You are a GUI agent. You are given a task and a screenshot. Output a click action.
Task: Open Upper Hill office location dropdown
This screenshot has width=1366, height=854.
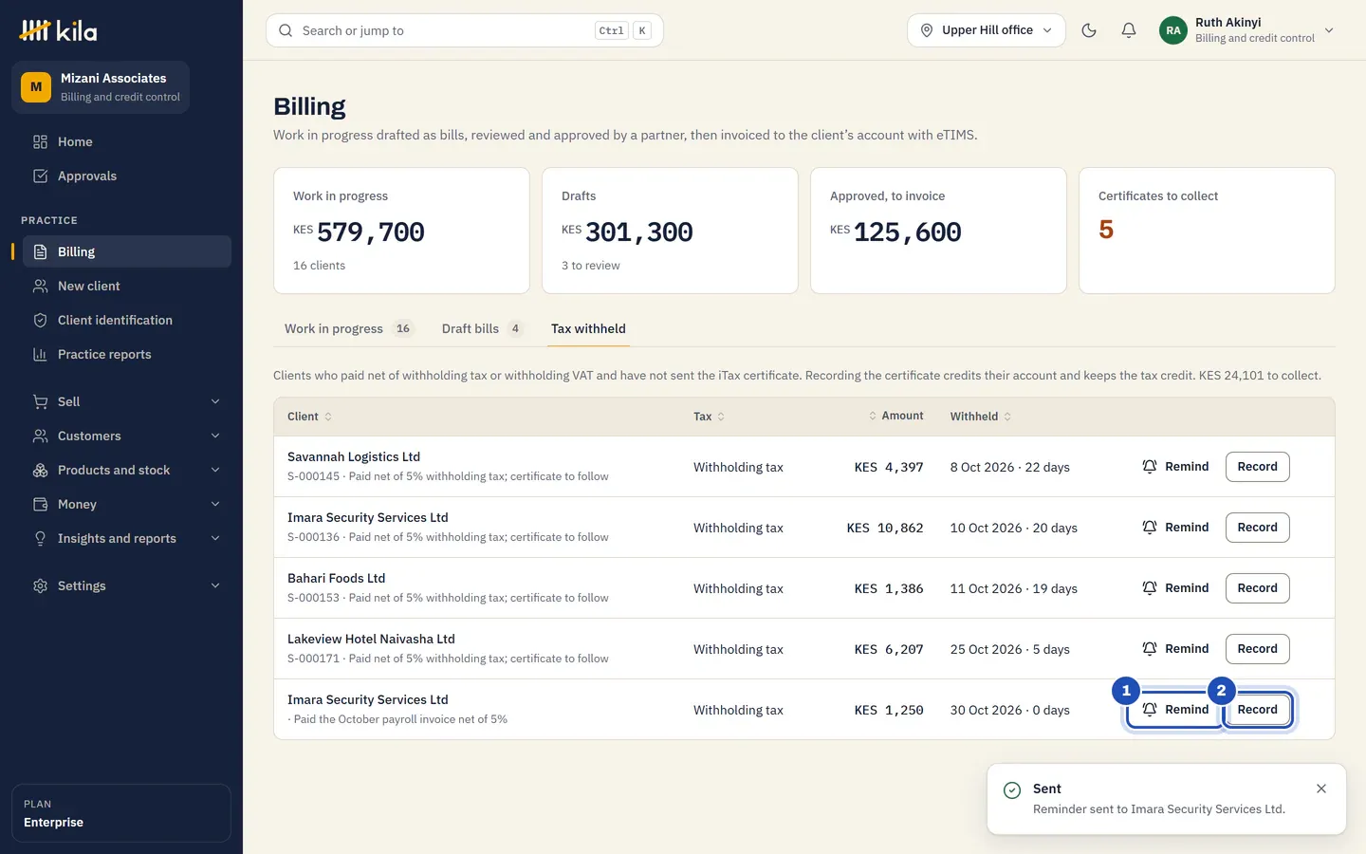987,30
